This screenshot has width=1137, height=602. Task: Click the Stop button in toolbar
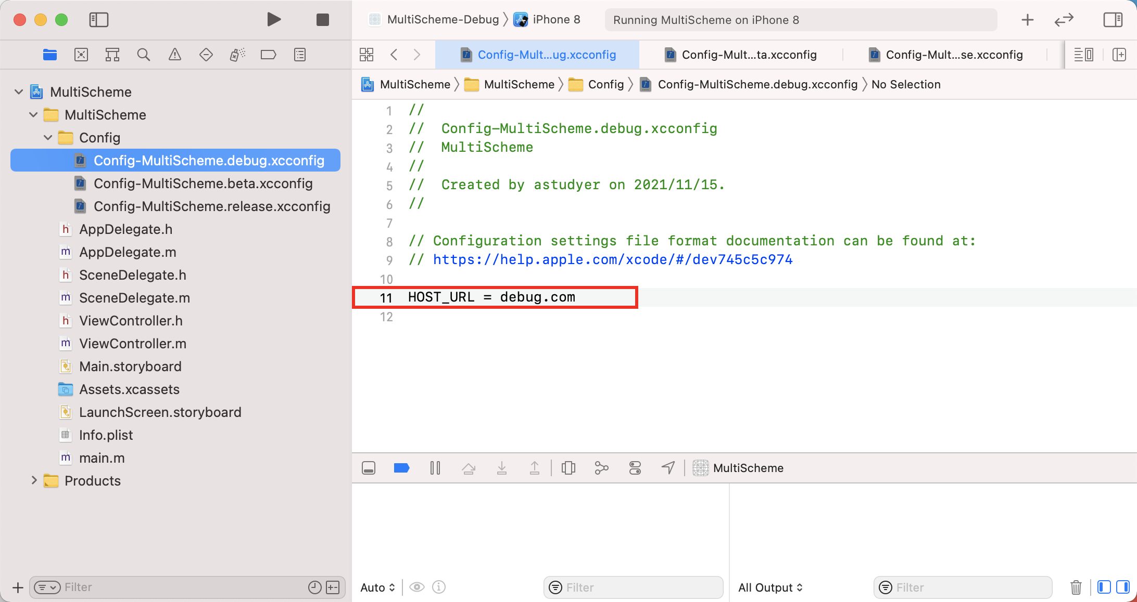[322, 20]
